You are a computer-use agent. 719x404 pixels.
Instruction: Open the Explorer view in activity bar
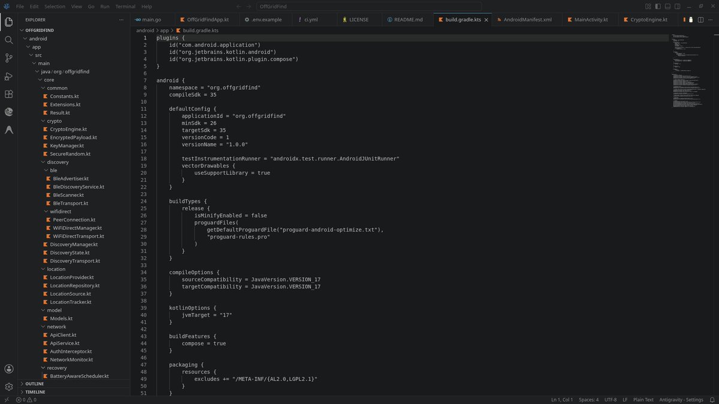(9, 22)
